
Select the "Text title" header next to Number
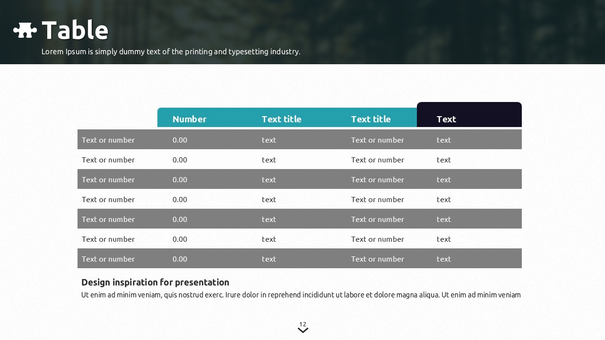coord(281,119)
